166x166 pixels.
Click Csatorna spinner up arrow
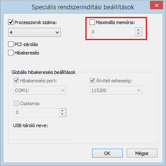[63, 111]
